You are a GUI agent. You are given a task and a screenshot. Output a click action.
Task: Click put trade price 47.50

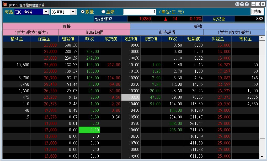tap(155, 97)
